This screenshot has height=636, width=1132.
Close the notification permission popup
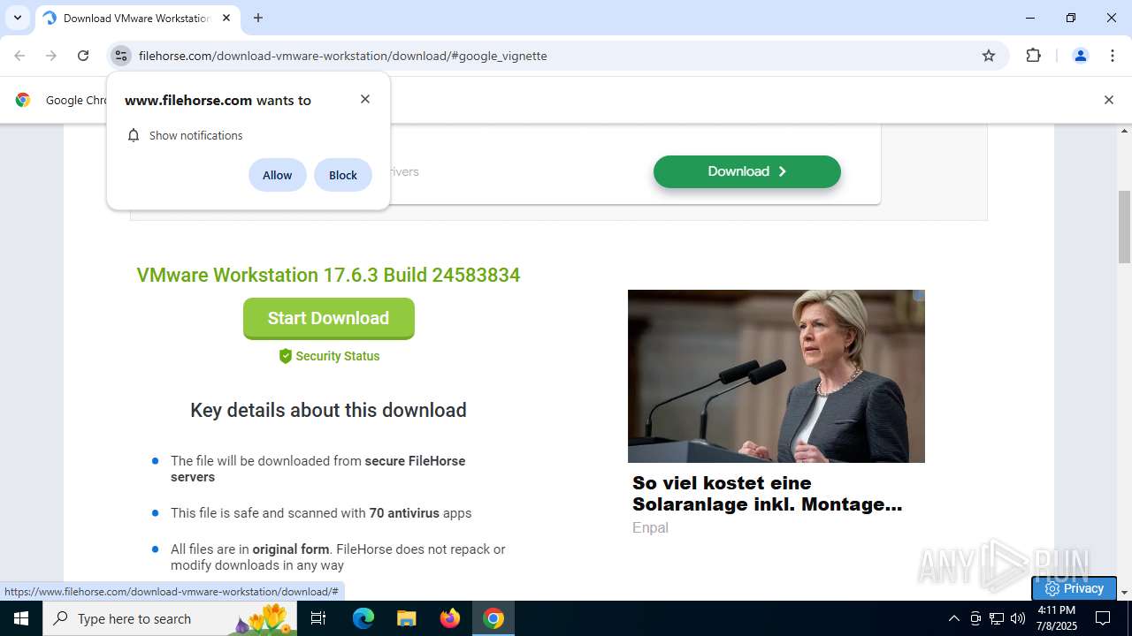pos(365,99)
